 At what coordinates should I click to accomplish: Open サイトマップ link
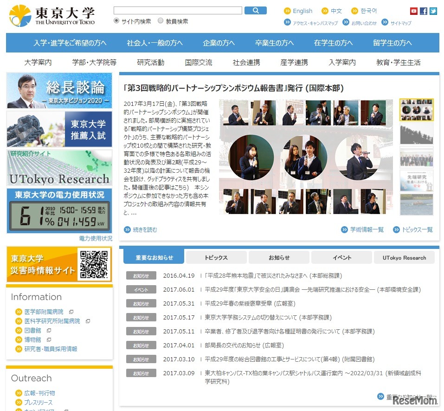coord(401,23)
